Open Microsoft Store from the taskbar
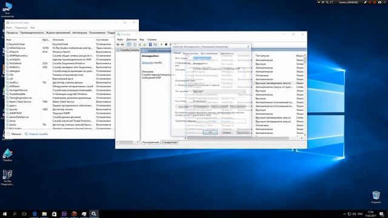The width and height of the screenshot is (388, 218). pyautogui.click(x=54, y=214)
